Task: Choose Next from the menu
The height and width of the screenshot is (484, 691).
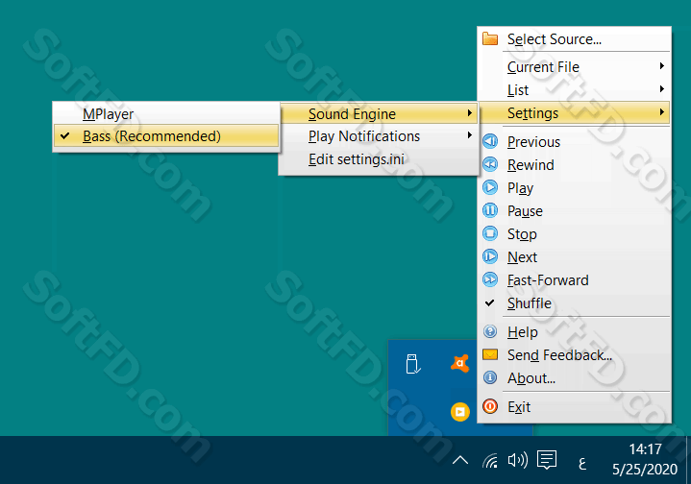Action: click(575, 256)
